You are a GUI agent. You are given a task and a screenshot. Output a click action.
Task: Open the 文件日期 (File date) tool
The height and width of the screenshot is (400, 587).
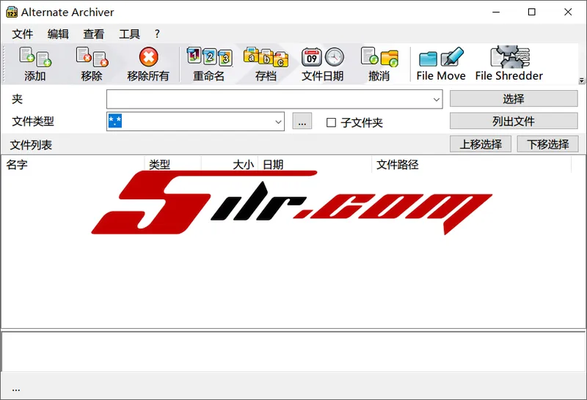pyautogui.click(x=322, y=64)
